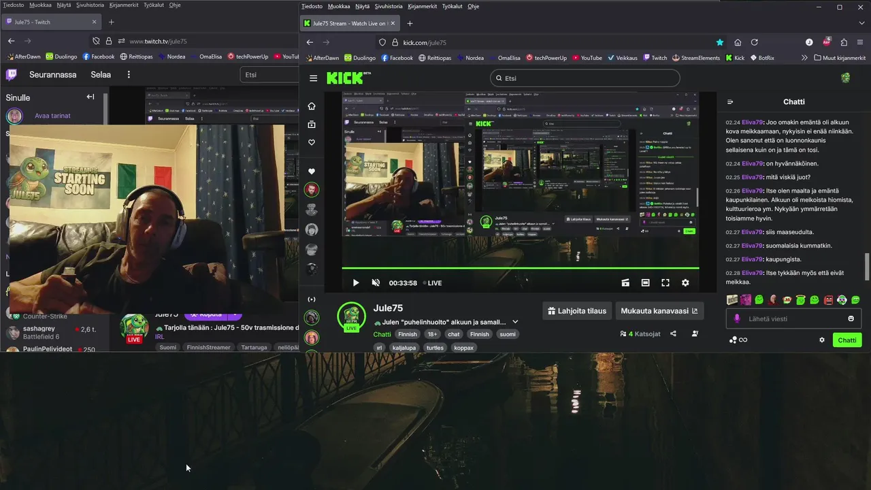Switch Kick player to theater mode
This screenshot has height=490, width=871.
click(645, 283)
